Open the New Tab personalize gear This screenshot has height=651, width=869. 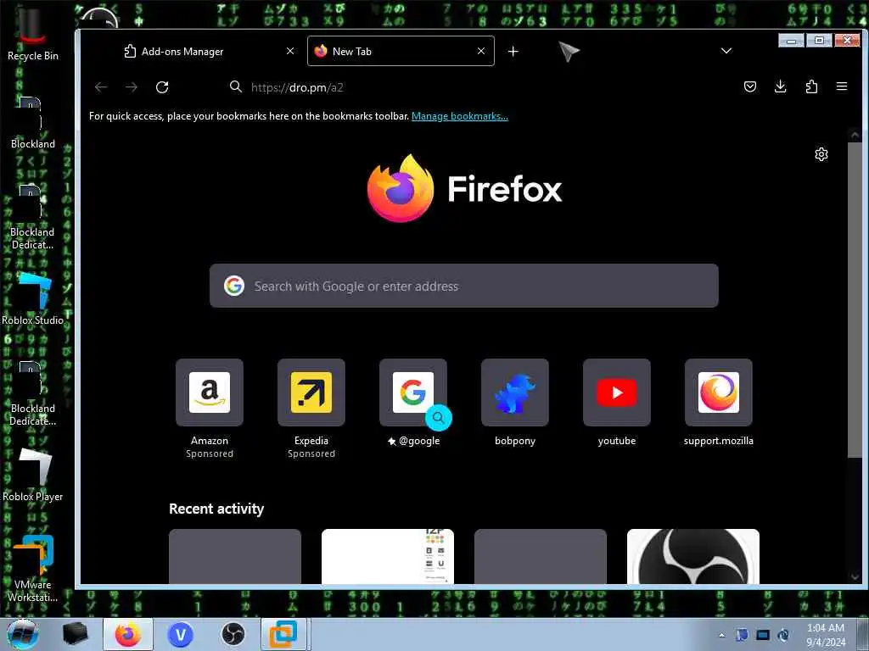coord(821,154)
